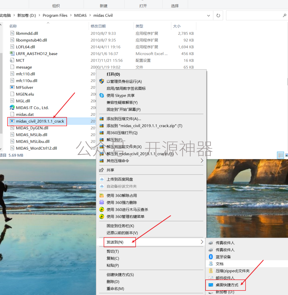
Task: Click the archive icon for 用360压缩打开(Q)
Action: pos(102,133)
